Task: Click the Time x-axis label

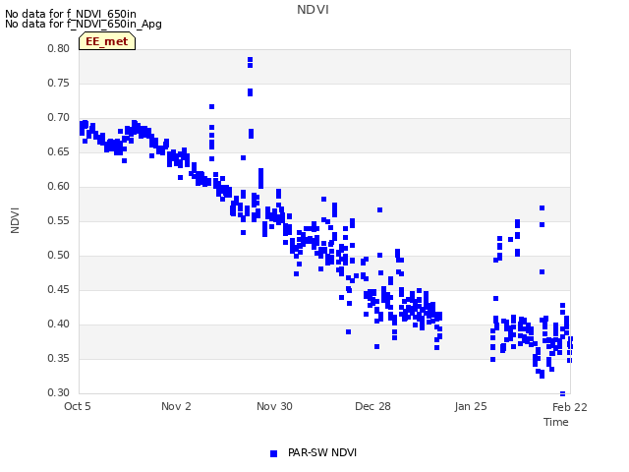Action: [555, 422]
